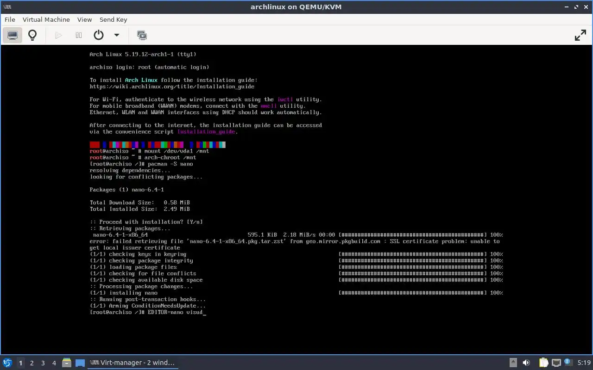
Task: Click 'Arming ConditionNeedsUpdate...' line
Action: pos(147,306)
